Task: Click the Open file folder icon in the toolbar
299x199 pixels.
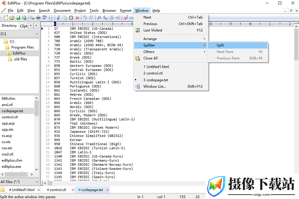Action: [x=12, y=18]
